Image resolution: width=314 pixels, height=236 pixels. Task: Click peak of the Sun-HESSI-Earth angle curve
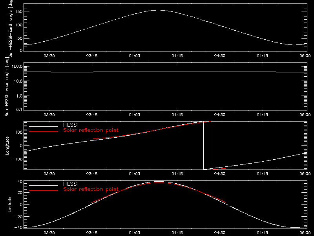(158, 10)
